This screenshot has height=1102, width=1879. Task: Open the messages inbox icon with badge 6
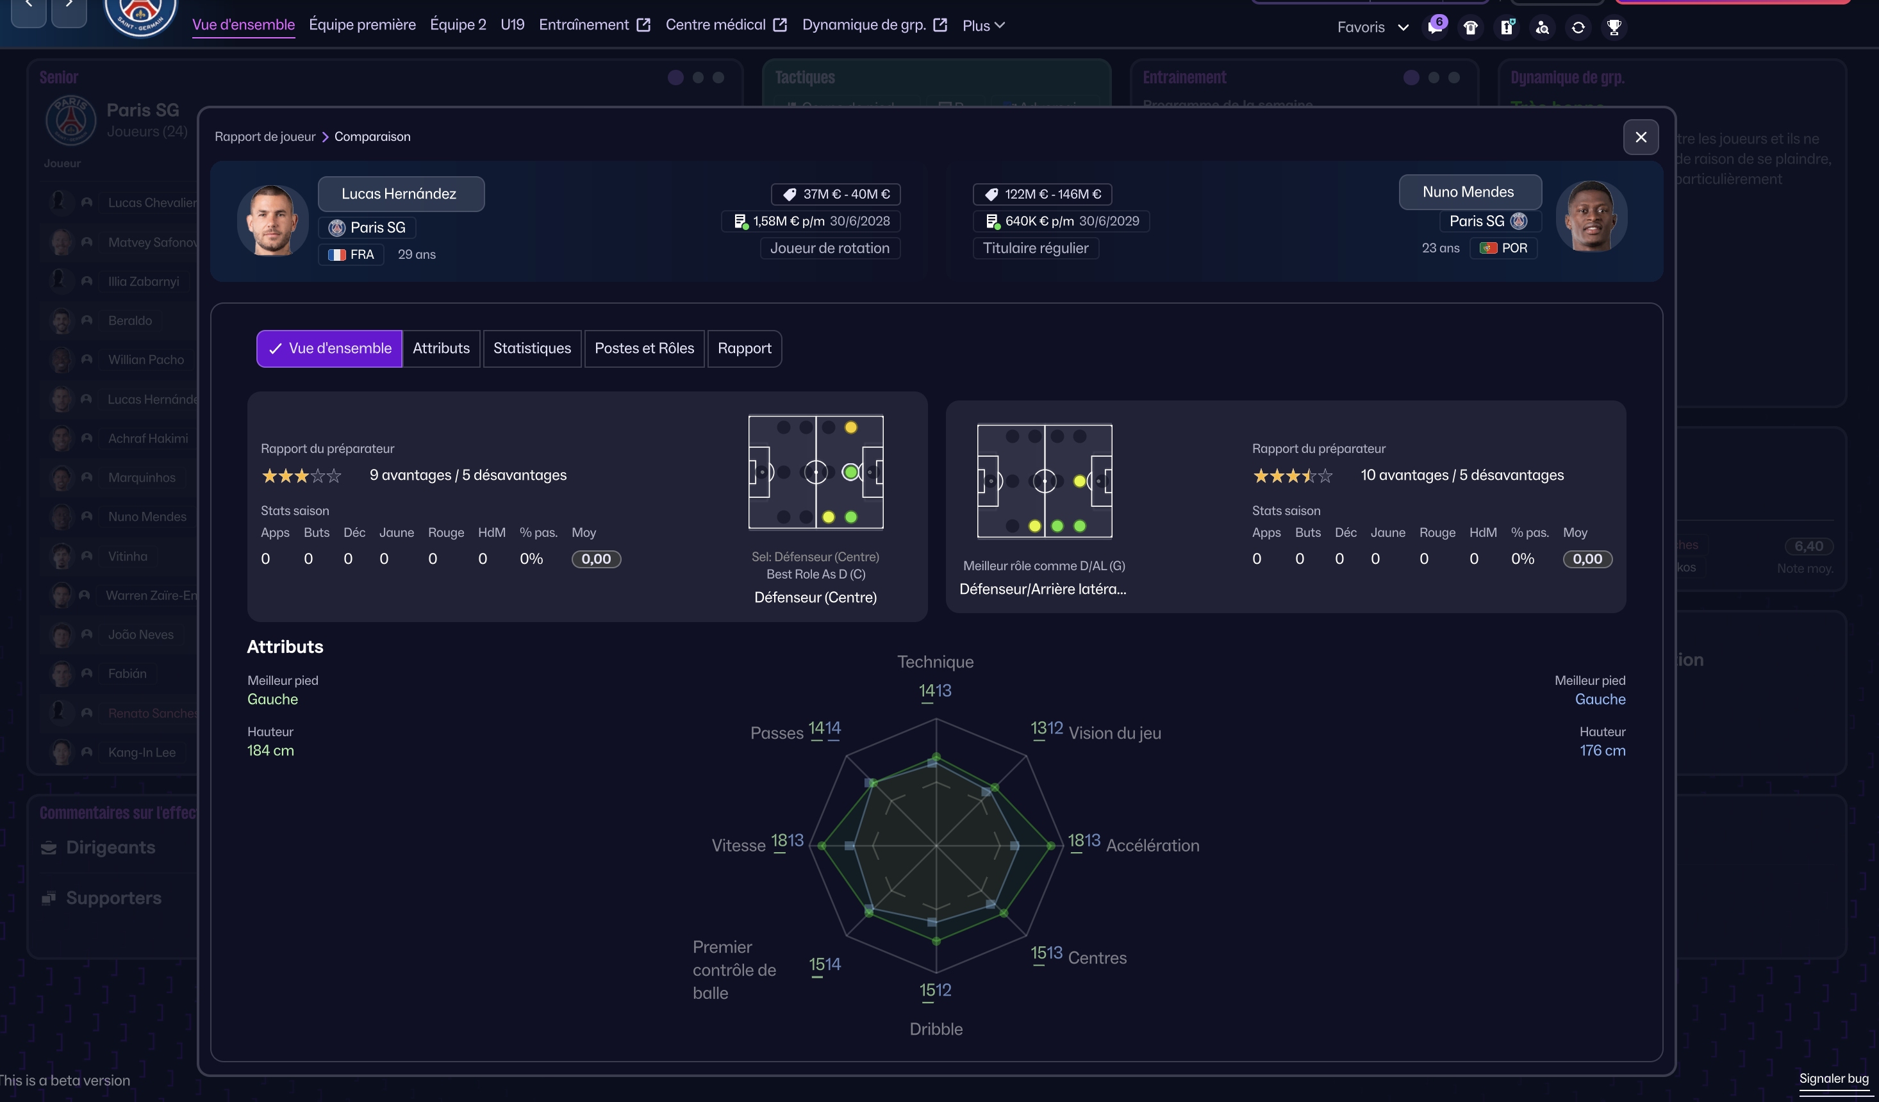pyautogui.click(x=1435, y=27)
